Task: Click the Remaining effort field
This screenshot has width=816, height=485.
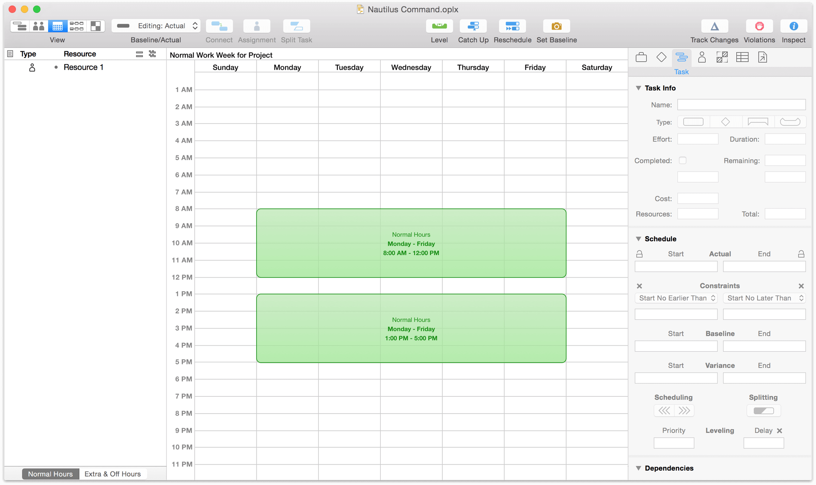Action: 785,160
